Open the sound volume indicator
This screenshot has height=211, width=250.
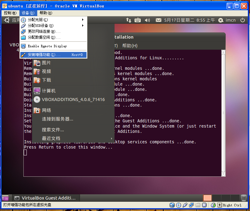pyautogui.click(x=147, y=20)
